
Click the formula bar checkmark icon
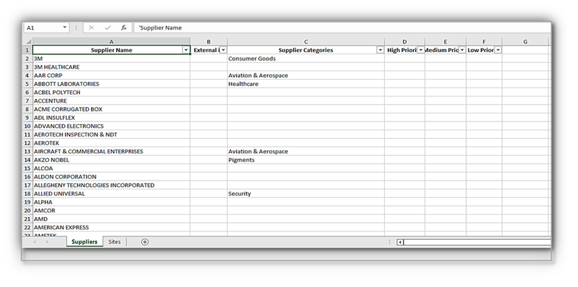pos(108,28)
